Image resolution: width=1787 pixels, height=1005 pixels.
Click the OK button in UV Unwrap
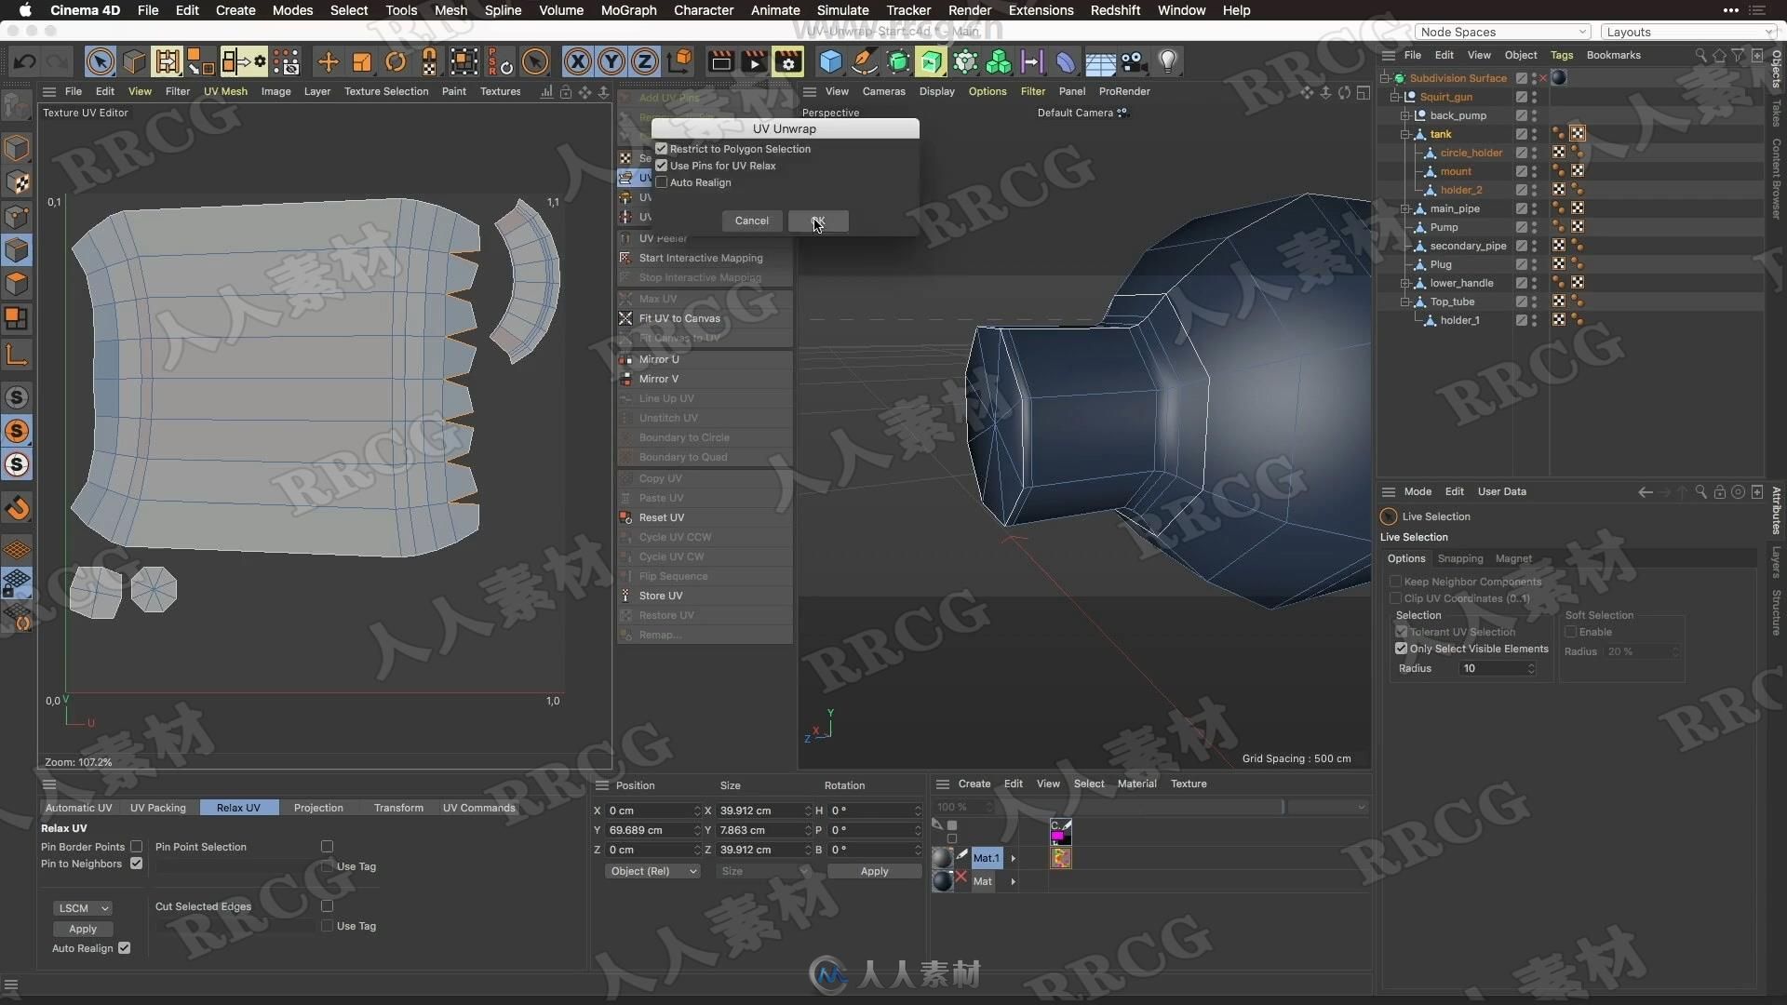[817, 220]
